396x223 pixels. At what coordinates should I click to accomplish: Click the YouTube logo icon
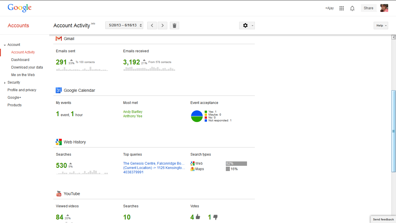point(59,194)
